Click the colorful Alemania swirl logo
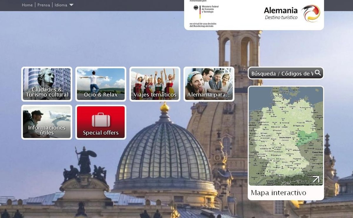Screen dimensions: 353x218 pos(311,13)
